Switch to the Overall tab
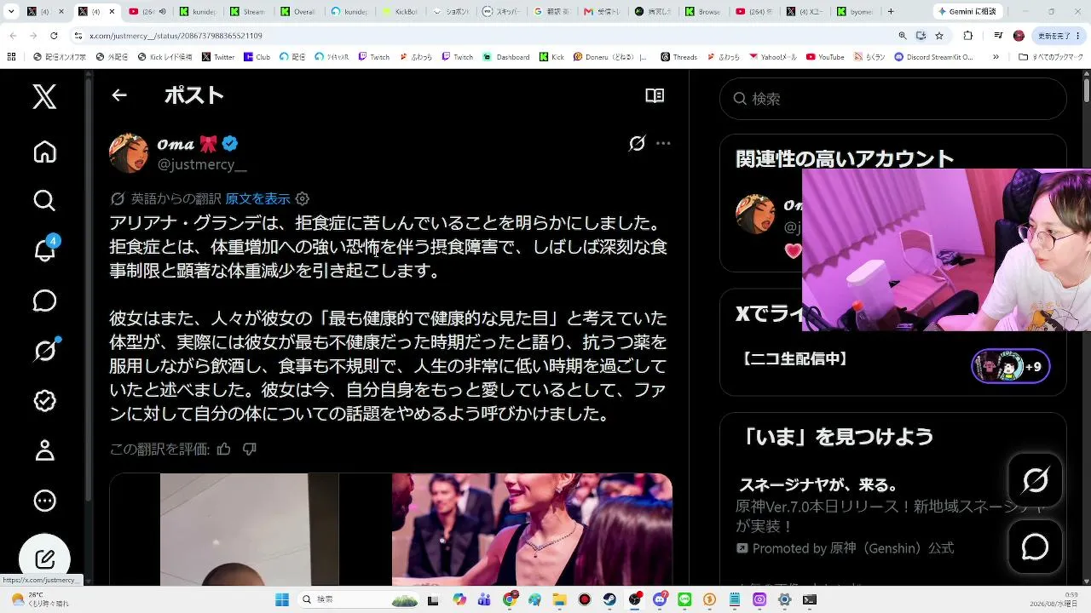1091x613 pixels. coord(297,12)
